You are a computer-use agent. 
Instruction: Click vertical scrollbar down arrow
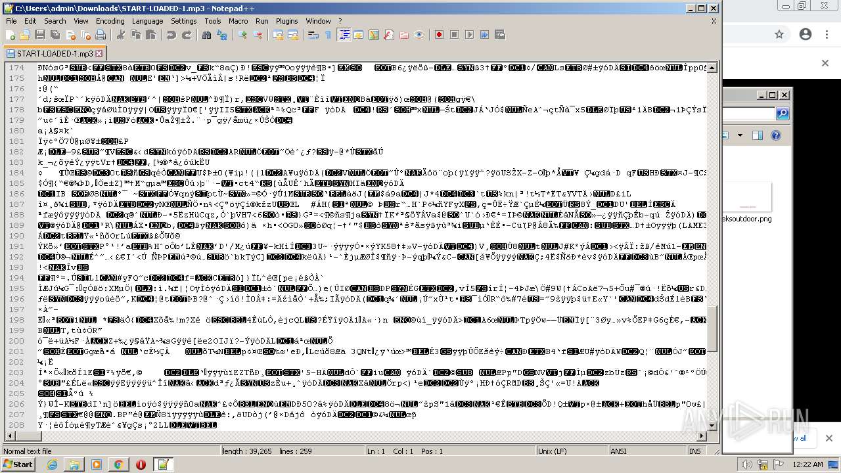click(712, 426)
